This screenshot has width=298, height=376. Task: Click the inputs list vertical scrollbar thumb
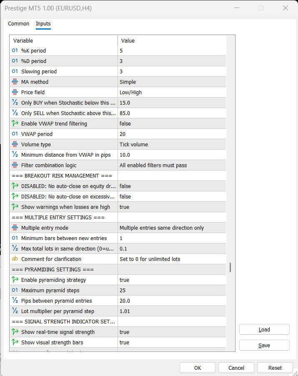tap(230, 267)
